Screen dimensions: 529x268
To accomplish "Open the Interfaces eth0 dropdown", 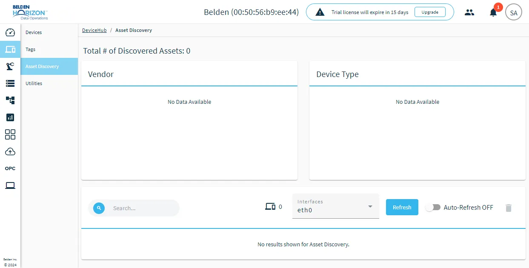I will (336, 206).
